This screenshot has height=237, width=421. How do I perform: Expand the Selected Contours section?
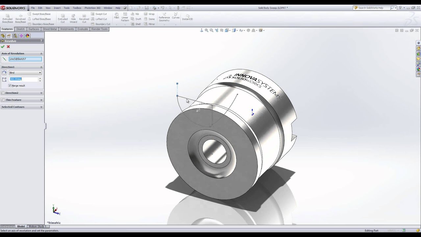pos(41,107)
